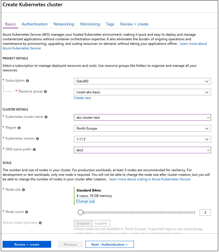Click Kubernetes version info icon

coord(37,139)
